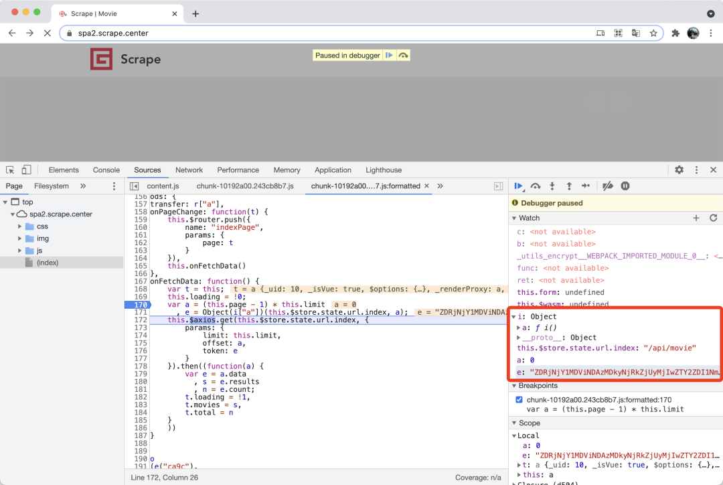Step into next function call
Viewport: 723px width, 485px height.
(552, 186)
